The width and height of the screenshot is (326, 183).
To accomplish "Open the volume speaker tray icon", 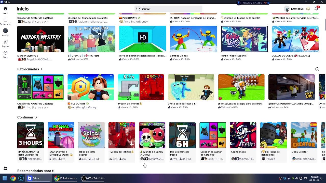I will click(297, 178).
